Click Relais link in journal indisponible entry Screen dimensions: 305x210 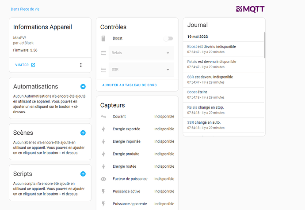(192, 62)
